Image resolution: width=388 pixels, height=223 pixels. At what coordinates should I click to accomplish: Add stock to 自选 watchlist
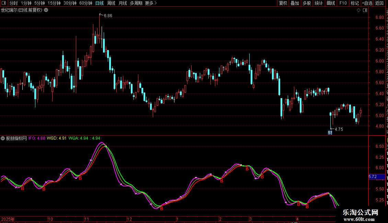367,3
